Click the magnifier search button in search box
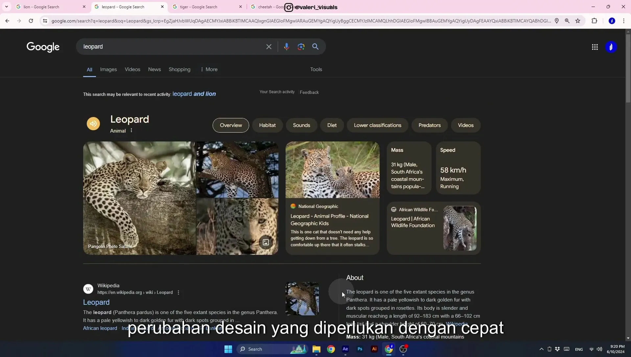631x357 pixels. coord(315,47)
